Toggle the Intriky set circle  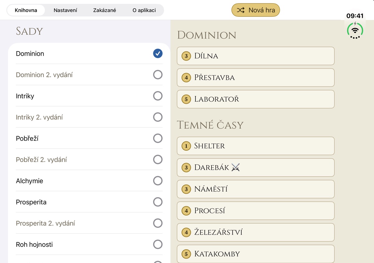[x=158, y=96]
